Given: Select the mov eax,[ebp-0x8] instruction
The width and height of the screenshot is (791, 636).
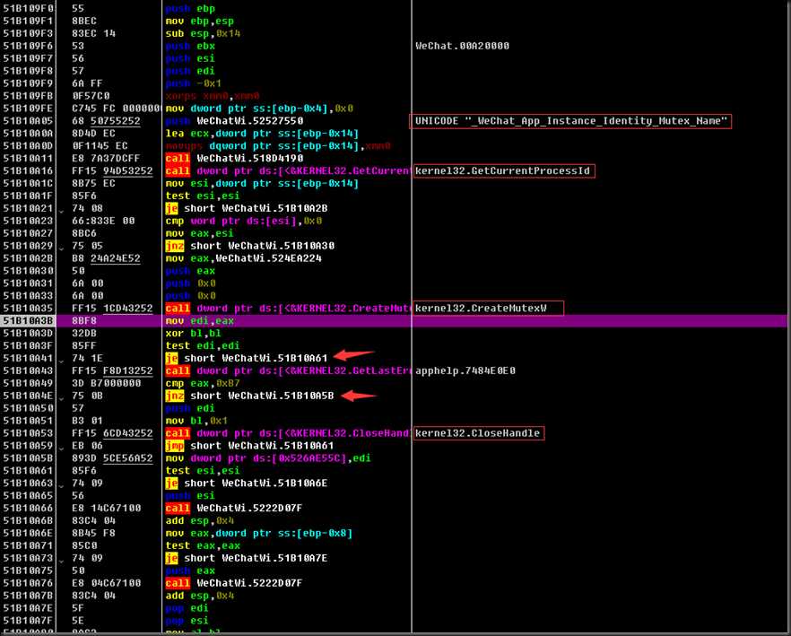Looking at the screenshot, I should click(x=259, y=533).
